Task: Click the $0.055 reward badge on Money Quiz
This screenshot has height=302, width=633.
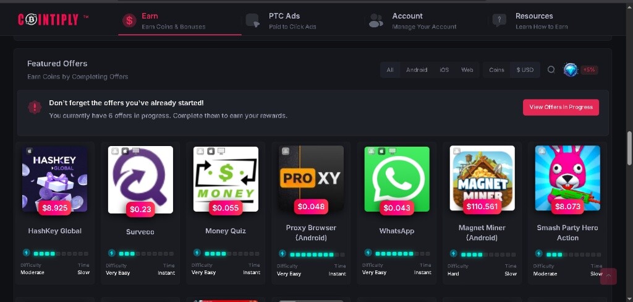Action: pyautogui.click(x=225, y=208)
